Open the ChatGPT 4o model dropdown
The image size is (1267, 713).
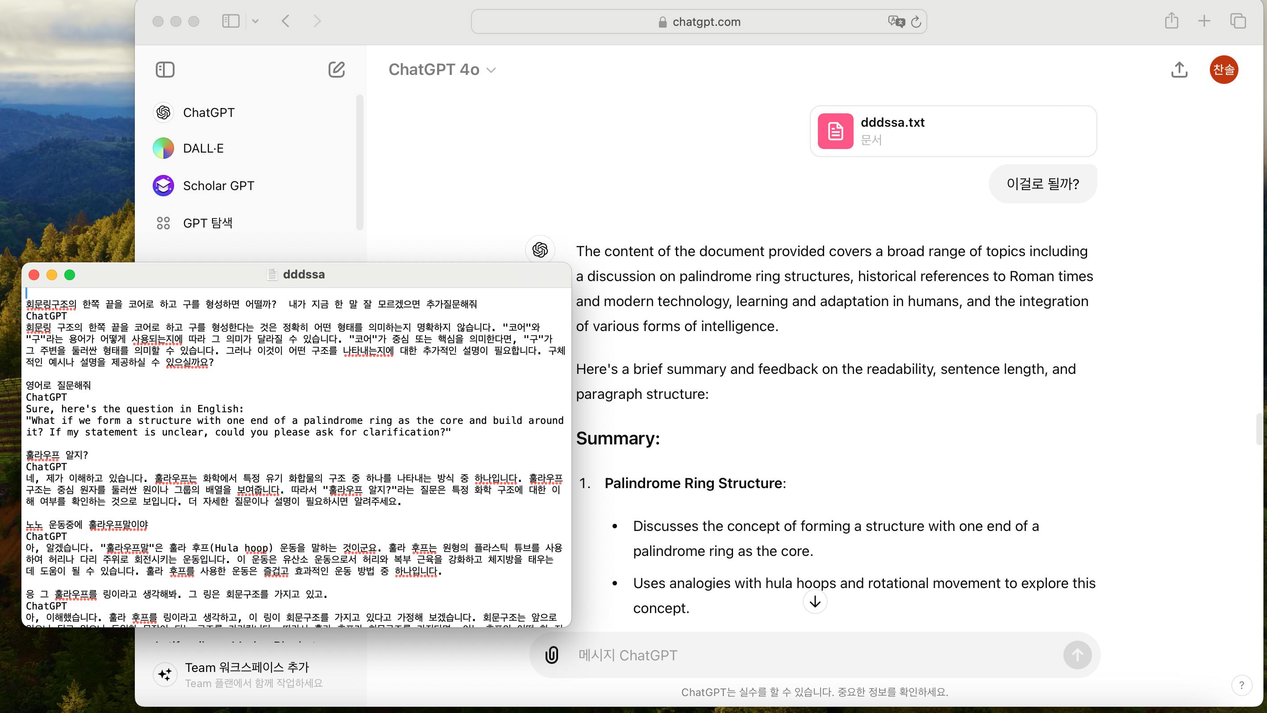coord(442,70)
